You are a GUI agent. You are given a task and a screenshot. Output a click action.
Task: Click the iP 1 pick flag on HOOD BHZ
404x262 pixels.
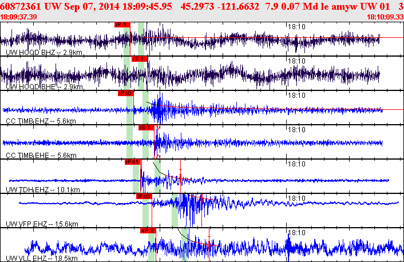(122, 25)
